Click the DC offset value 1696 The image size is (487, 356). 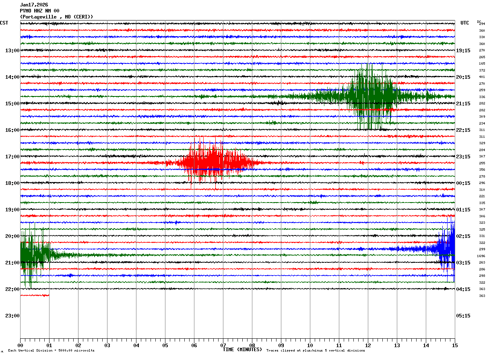tap(481, 256)
